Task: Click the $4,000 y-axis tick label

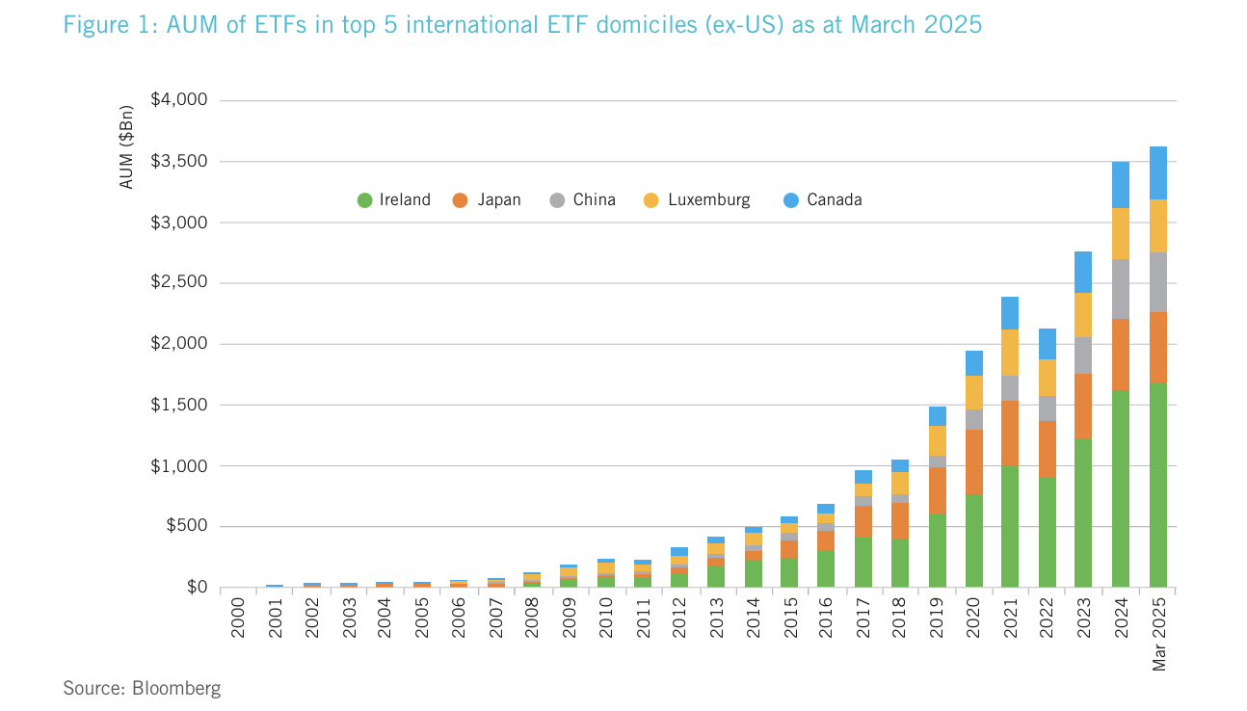Action: (178, 100)
